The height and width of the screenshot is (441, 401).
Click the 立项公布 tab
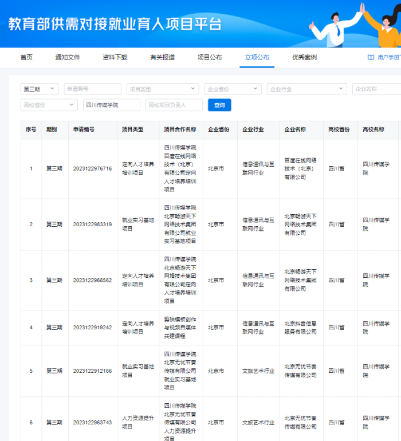tap(257, 57)
